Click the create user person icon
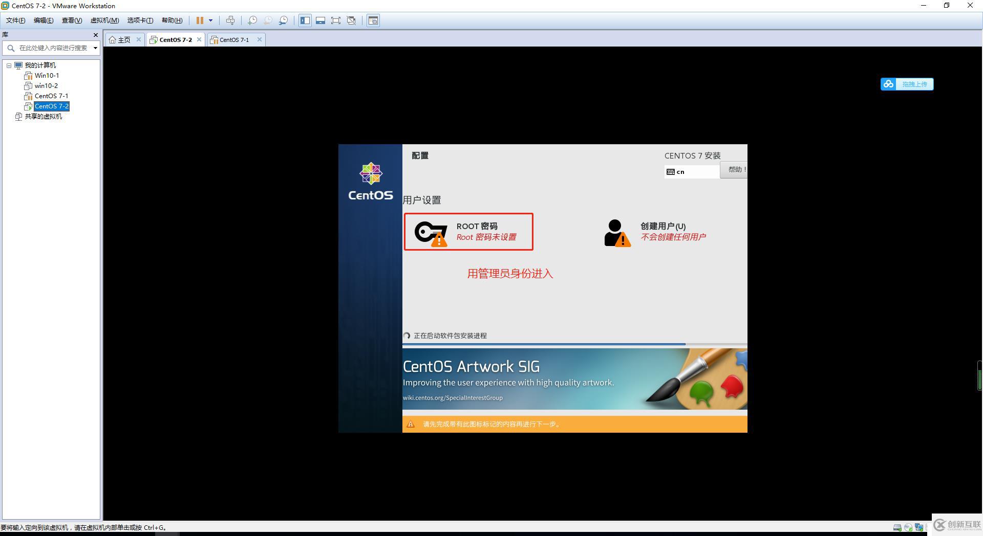Screen dimensions: 983x536 click(617, 233)
